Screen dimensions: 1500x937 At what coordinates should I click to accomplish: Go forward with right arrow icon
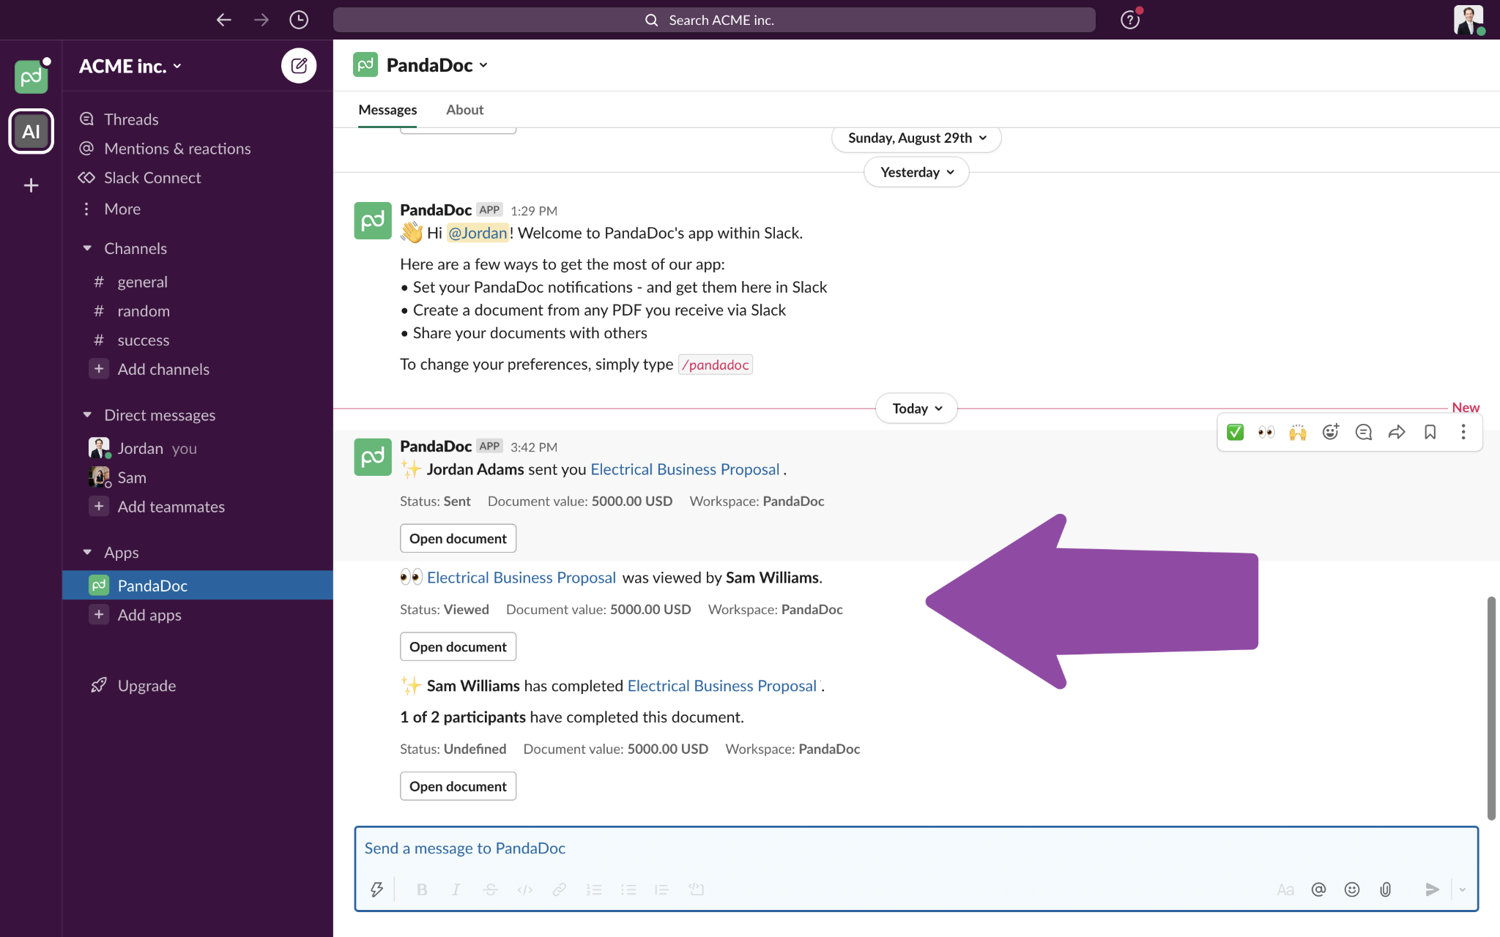pos(261,20)
